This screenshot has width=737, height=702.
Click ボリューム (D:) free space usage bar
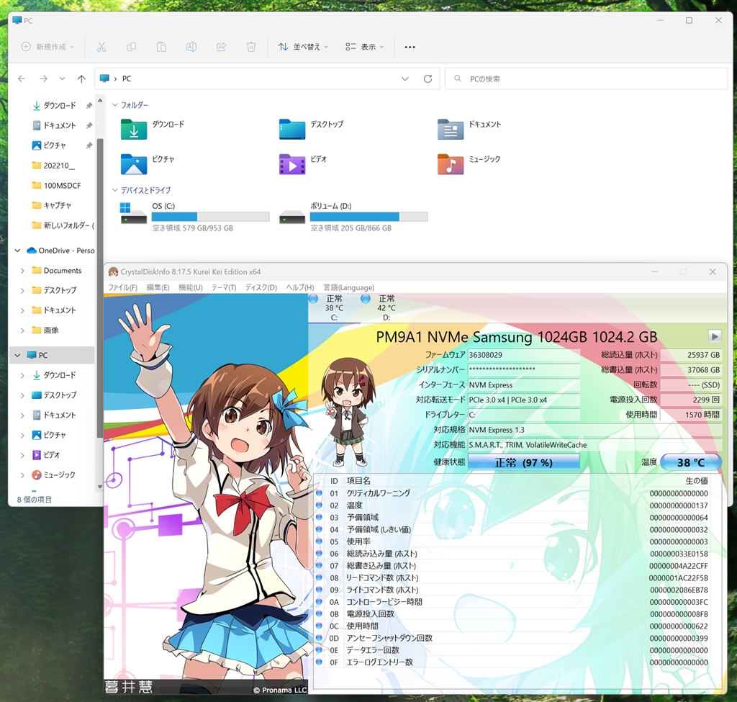pyautogui.click(x=369, y=217)
